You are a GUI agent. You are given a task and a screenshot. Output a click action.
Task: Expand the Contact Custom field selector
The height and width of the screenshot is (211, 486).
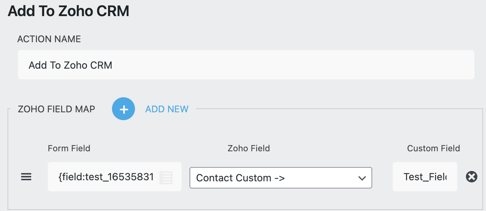point(281,178)
